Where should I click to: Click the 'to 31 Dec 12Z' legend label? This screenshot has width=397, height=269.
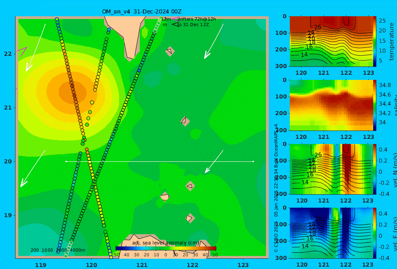193,25
